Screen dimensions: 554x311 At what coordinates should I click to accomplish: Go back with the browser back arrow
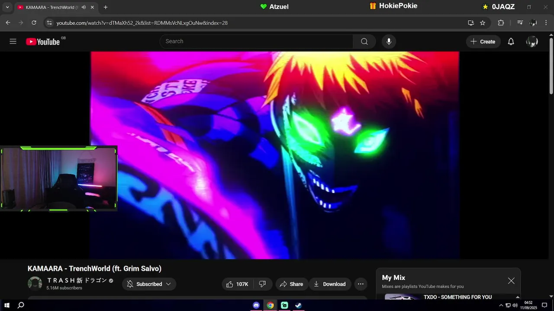coord(8,23)
